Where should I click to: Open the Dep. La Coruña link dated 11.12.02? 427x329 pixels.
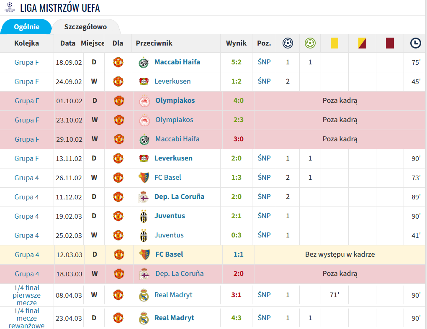[x=179, y=196]
